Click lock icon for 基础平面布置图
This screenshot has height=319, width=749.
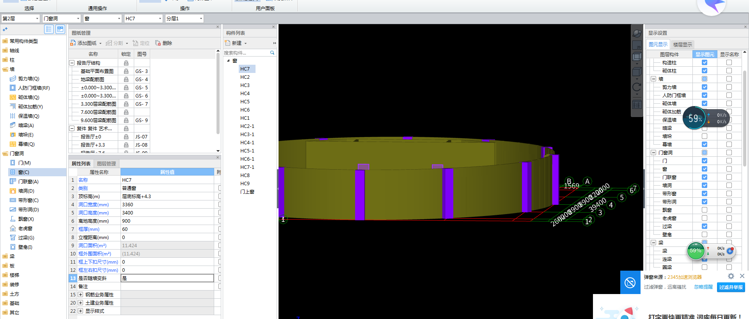126,71
